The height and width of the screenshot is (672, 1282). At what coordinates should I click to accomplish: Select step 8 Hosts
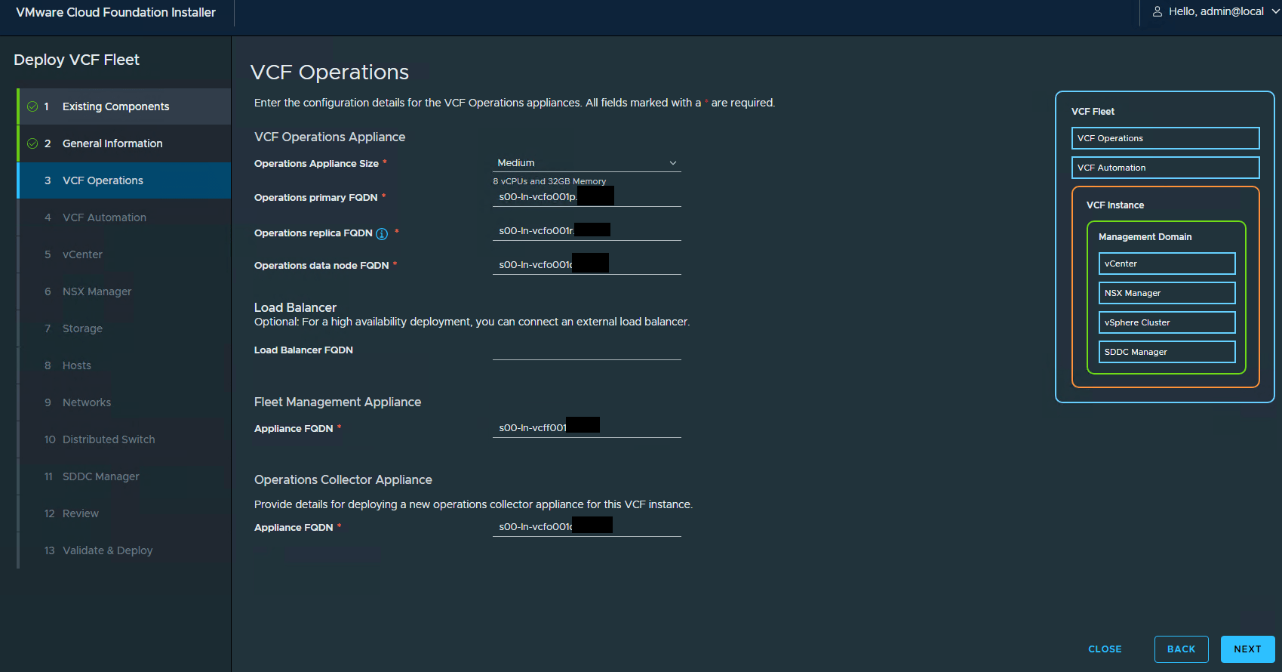[x=125, y=365]
